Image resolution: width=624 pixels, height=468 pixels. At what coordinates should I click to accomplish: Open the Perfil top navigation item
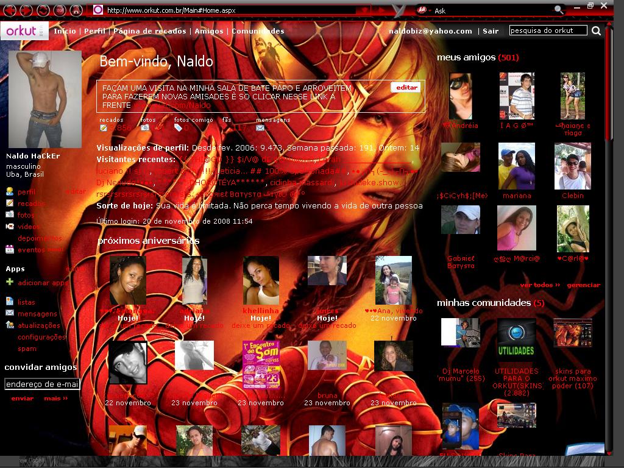[x=94, y=31]
